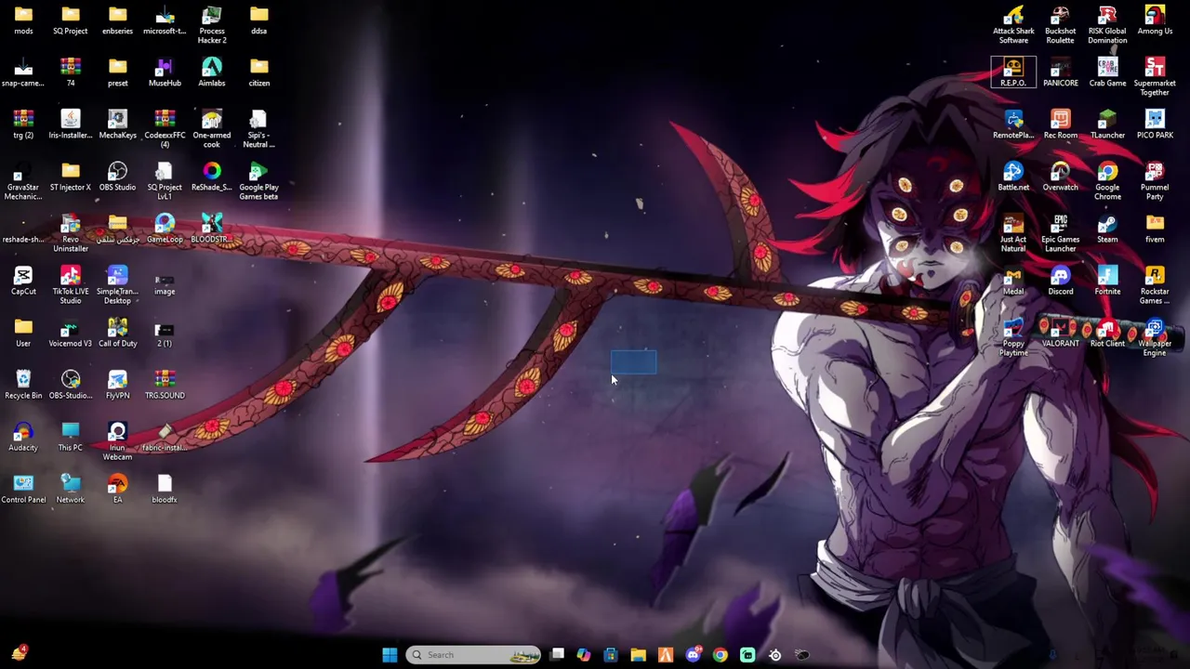Select the Among Us desktop icon
This screenshot has width=1190, height=669.
pos(1155,20)
